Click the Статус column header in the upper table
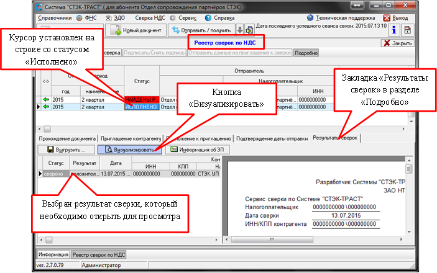Viewport: 437px width, 273px height. pos(142,81)
